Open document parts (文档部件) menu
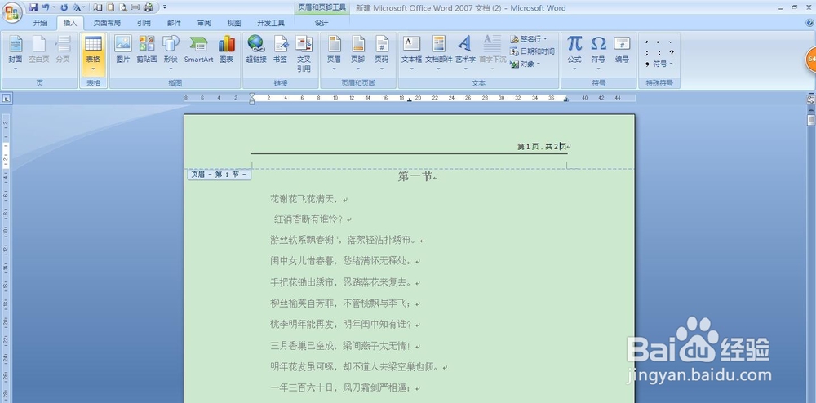Screen dimensions: 816x403 [x=439, y=53]
